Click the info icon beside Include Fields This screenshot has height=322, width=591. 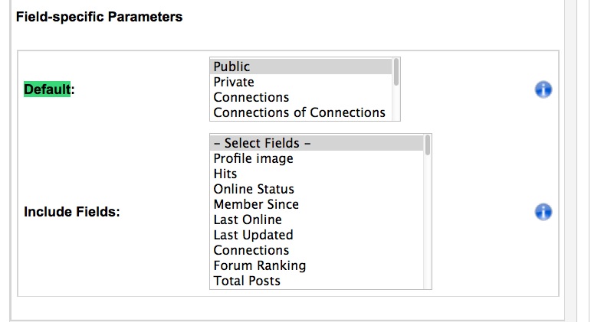tap(543, 212)
